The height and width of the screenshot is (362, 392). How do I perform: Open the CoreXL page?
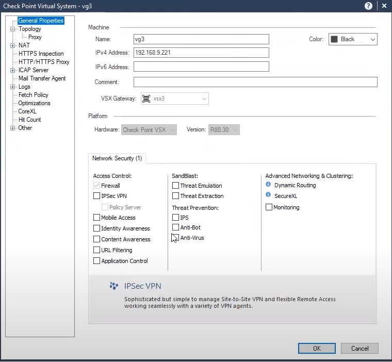click(x=27, y=111)
